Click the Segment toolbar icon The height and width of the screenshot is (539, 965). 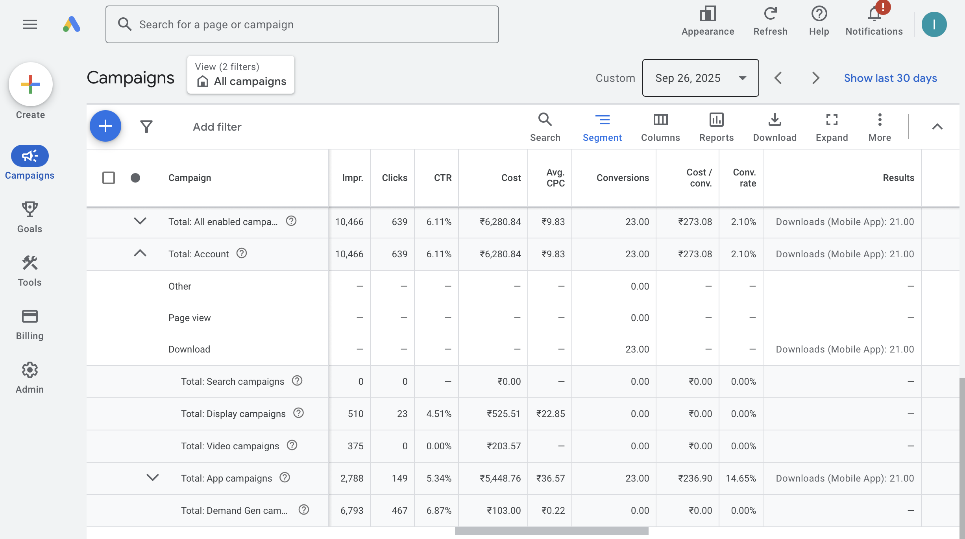tap(602, 127)
